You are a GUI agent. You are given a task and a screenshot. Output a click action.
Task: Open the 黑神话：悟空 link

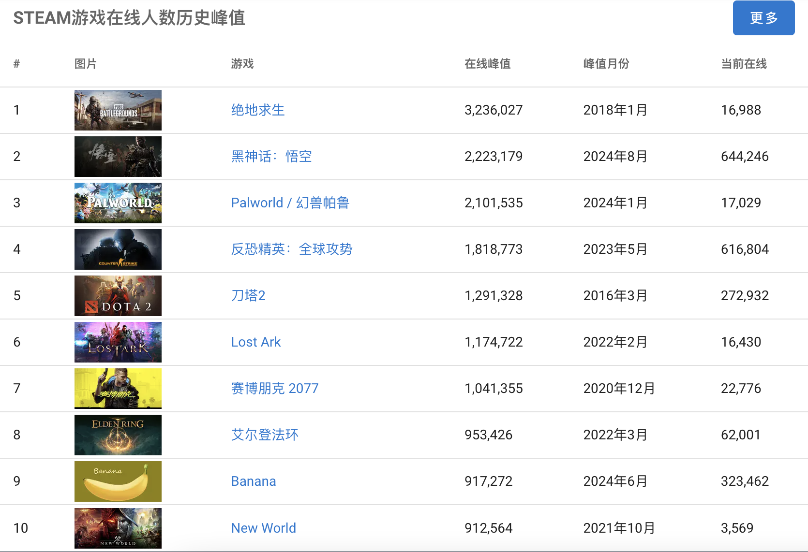click(271, 156)
